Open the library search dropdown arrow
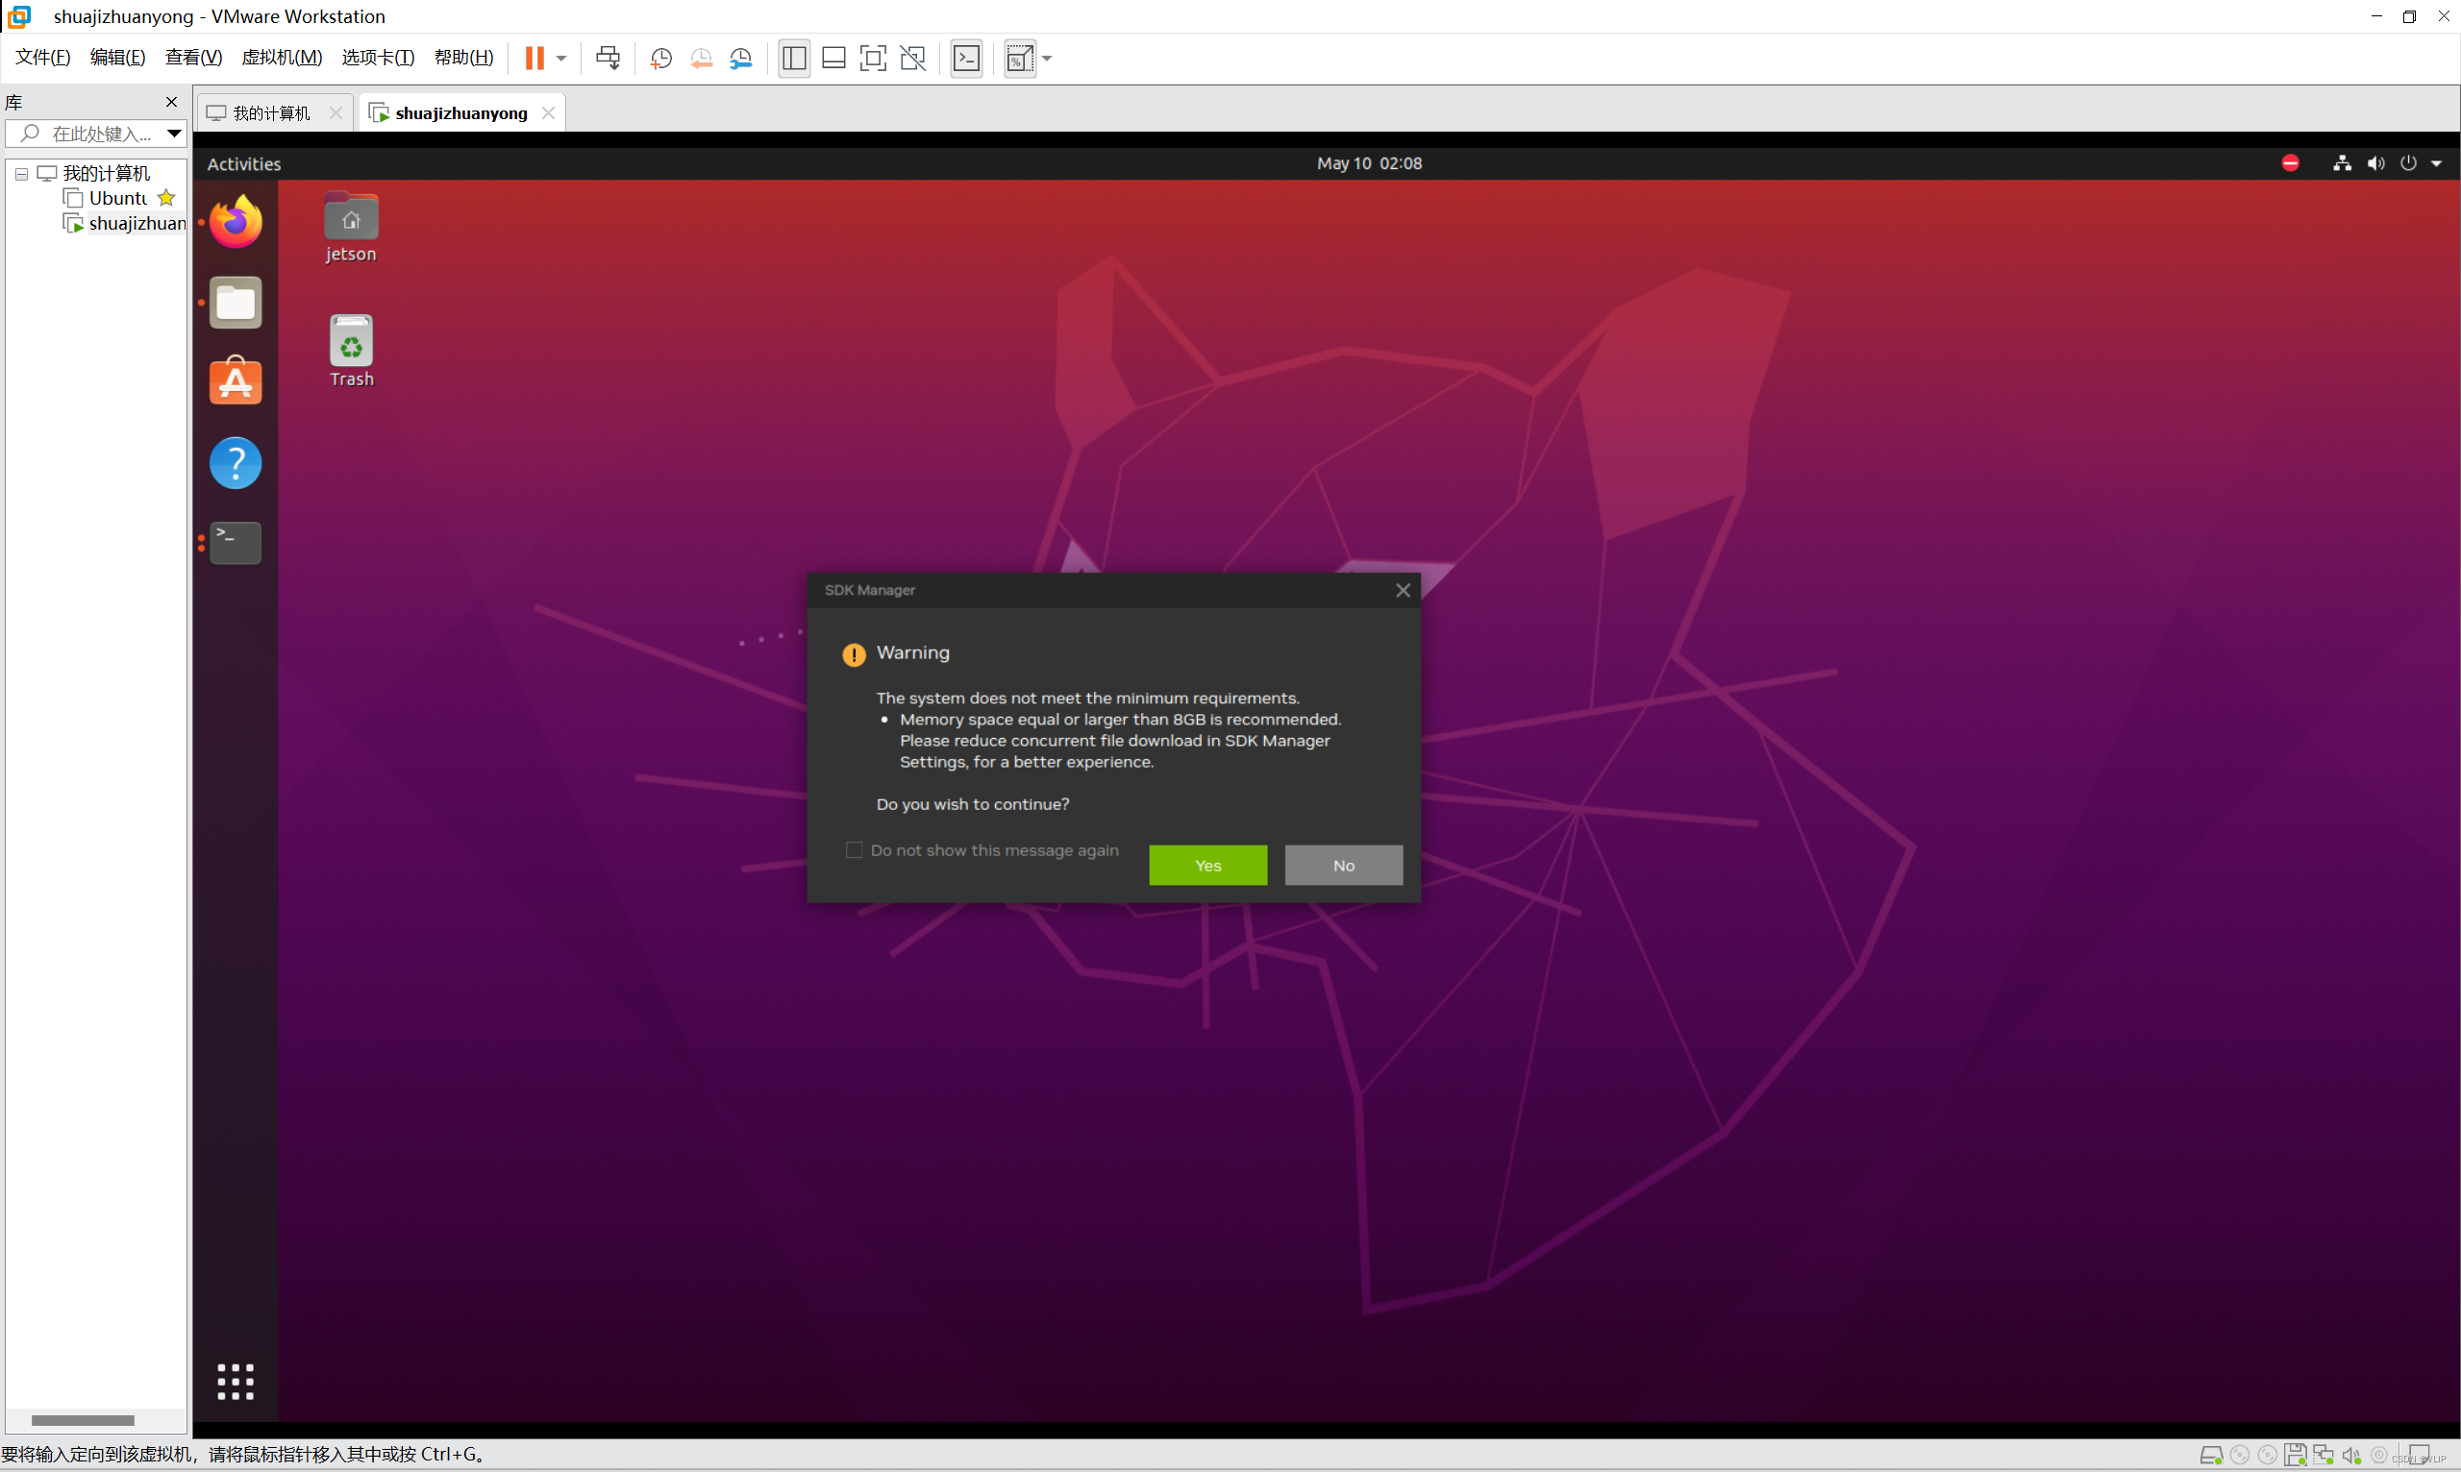The width and height of the screenshot is (2461, 1472). (174, 133)
